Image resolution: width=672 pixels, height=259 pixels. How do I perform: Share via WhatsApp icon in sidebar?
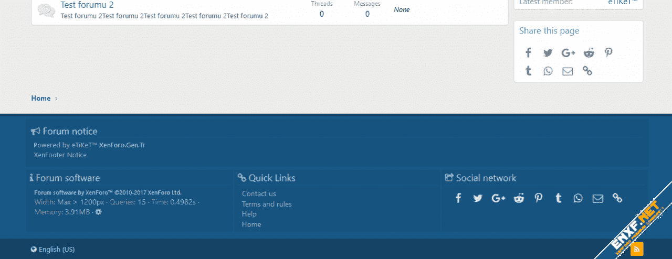[548, 71]
